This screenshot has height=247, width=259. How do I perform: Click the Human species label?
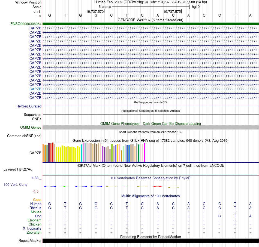click(36, 204)
